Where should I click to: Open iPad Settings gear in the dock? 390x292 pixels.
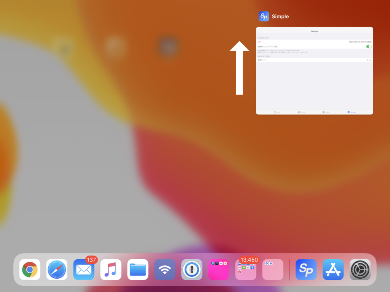pyautogui.click(x=360, y=270)
